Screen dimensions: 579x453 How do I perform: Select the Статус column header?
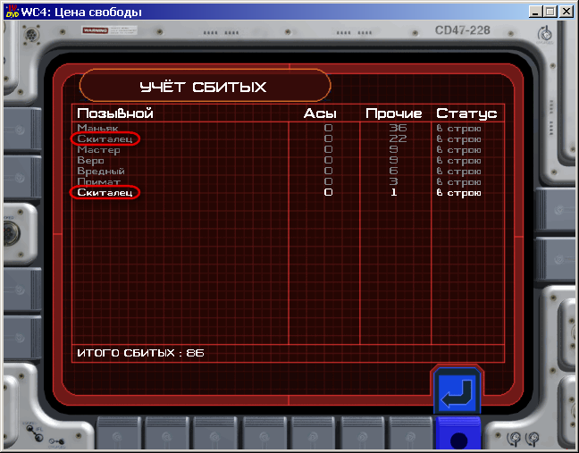466,113
